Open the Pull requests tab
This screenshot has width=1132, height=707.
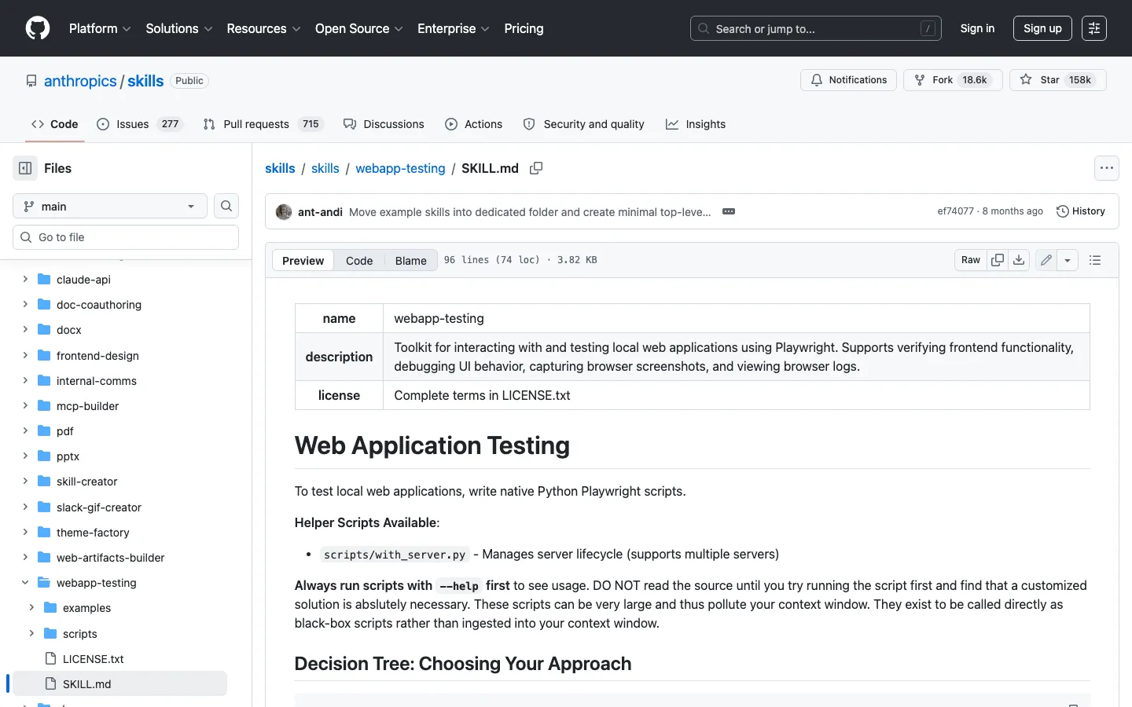tap(263, 124)
